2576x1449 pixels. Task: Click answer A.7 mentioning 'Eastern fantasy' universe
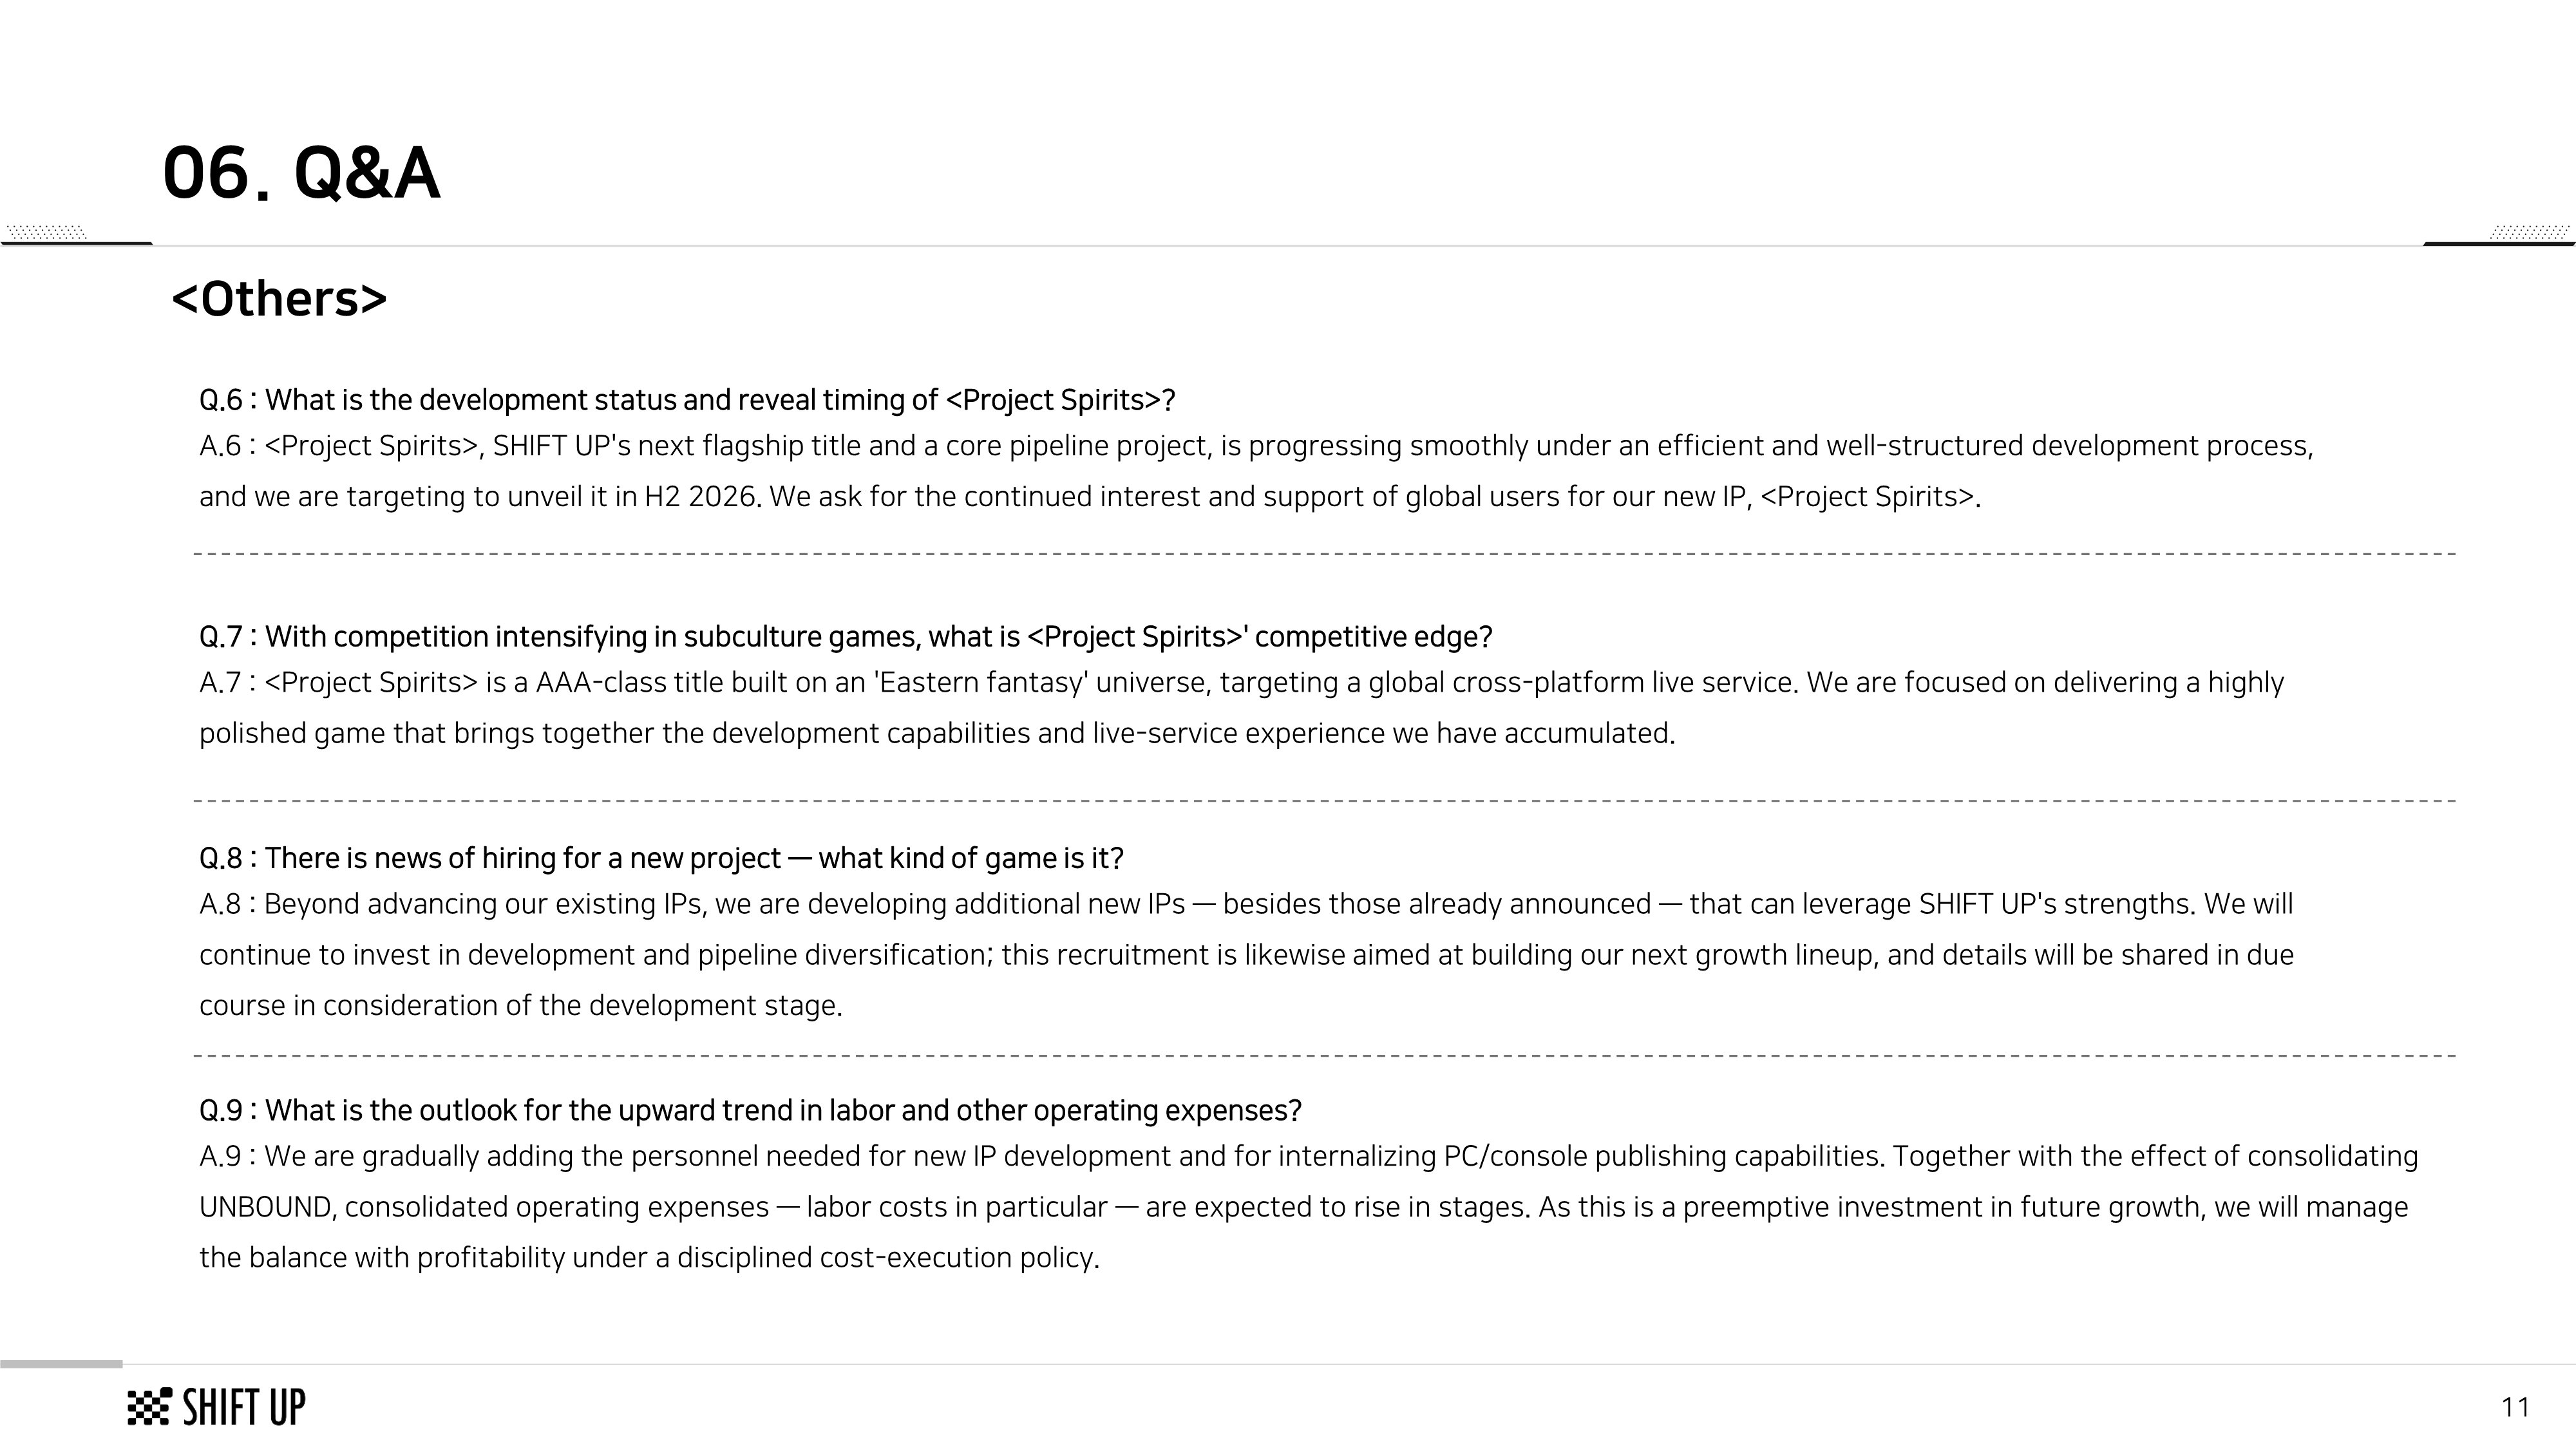1241,683
